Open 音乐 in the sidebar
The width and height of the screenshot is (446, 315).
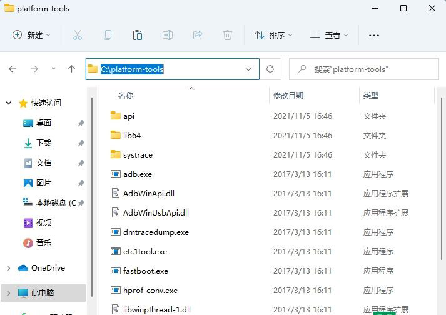pyautogui.click(x=44, y=242)
